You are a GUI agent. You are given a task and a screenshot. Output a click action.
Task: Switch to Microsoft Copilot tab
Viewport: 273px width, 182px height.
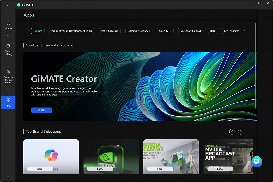pyautogui.click(x=190, y=31)
